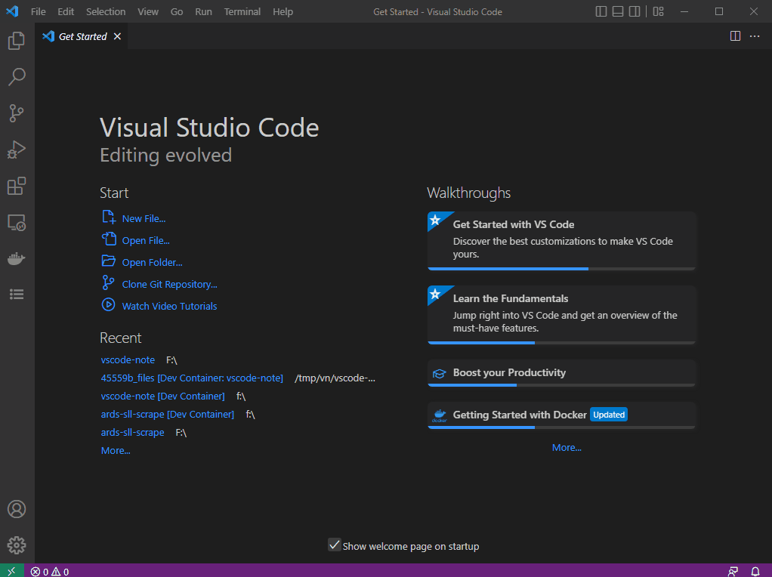Click progress bar under Get Started with VS Code

tap(561, 269)
